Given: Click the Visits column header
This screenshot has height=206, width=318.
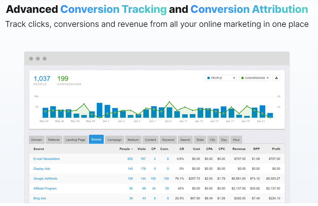Looking at the screenshot, I should pos(142,149).
